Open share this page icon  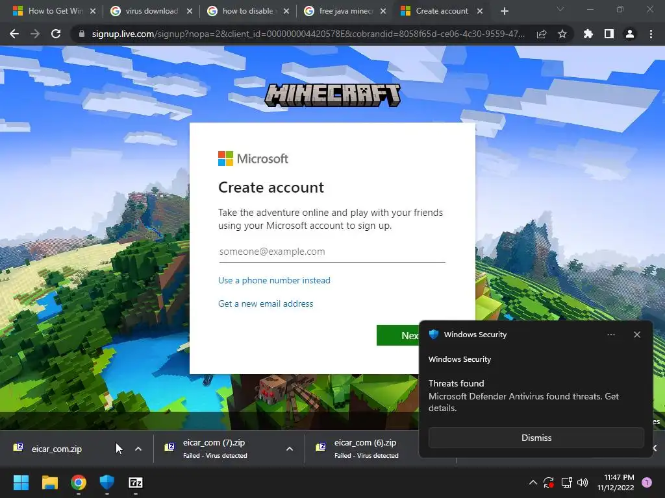click(542, 34)
